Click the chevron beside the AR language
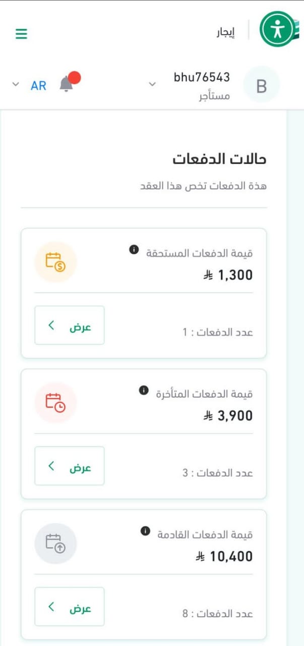The image size is (304, 646). tap(15, 84)
